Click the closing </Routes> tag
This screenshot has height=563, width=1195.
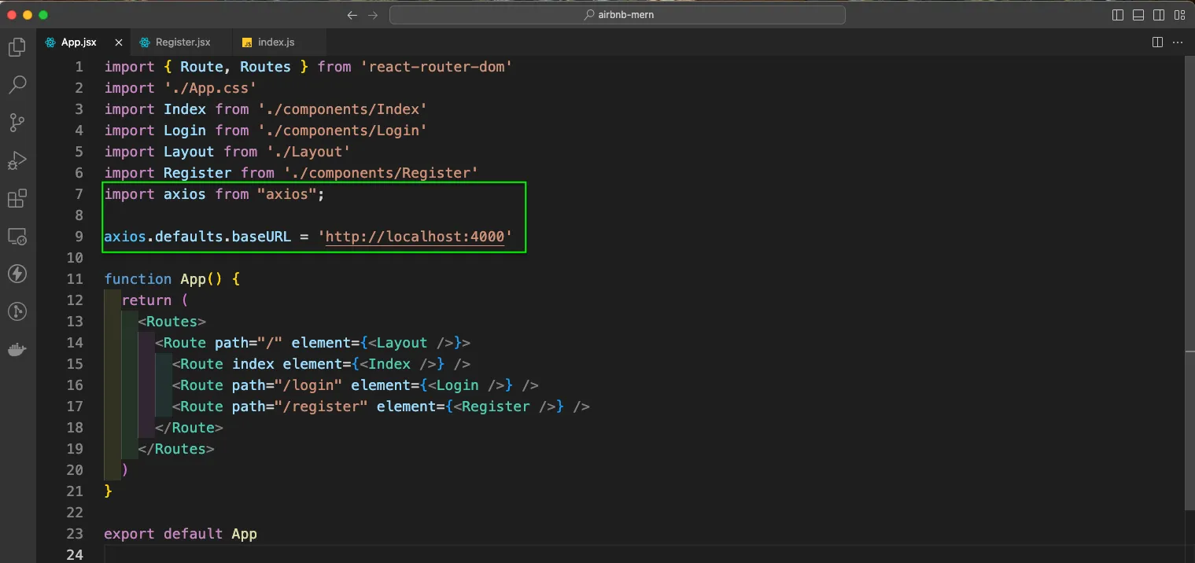pos(176,449)
